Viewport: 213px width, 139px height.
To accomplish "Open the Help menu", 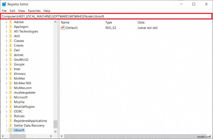I will pyautogui.click(x=47, y=11).
